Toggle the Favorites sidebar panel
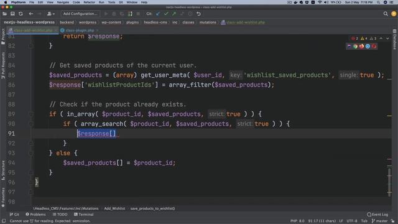The height and width of the screenshot is (224, 398). click(3, 197)
